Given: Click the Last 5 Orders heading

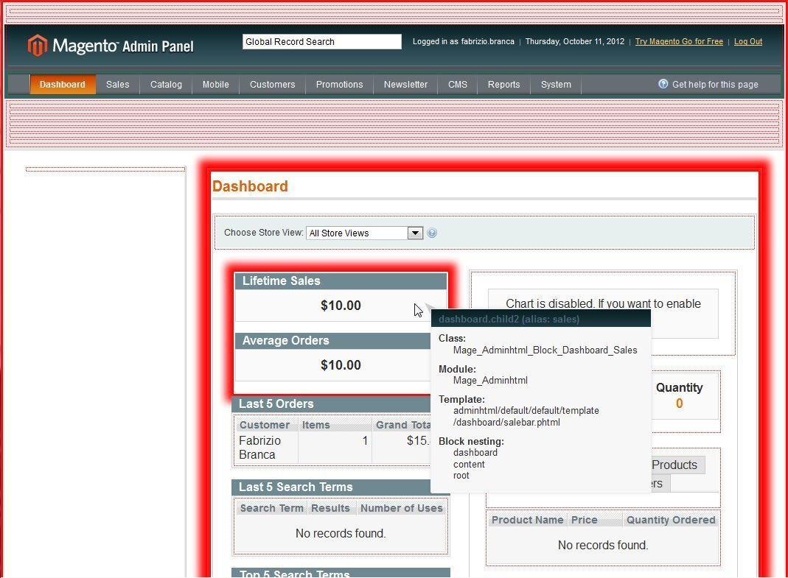Looking at the screenshot, I should pyautogui.click(x=276, y=403).
